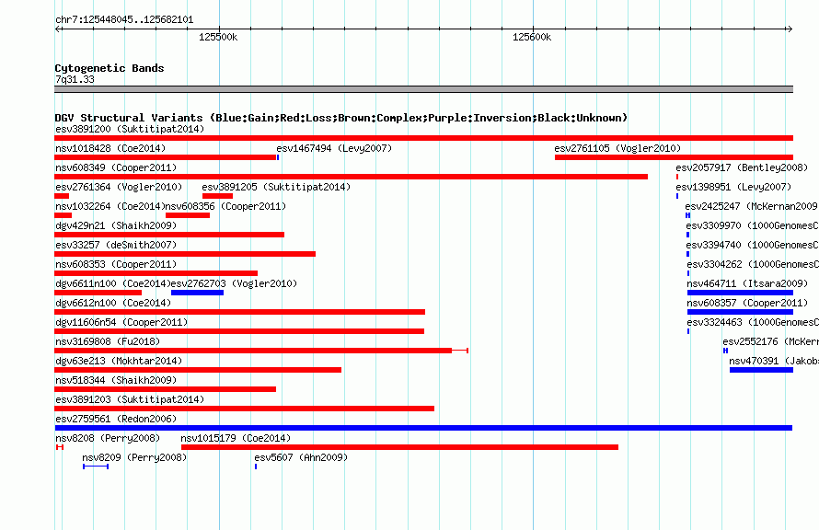Open esv1398951 (Levy2007) label

point(733,187)
